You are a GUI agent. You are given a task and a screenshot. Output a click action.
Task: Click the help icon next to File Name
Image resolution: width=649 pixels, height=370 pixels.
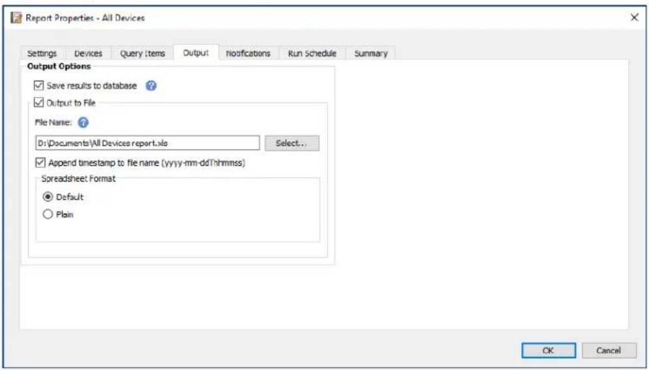[83, 121]
